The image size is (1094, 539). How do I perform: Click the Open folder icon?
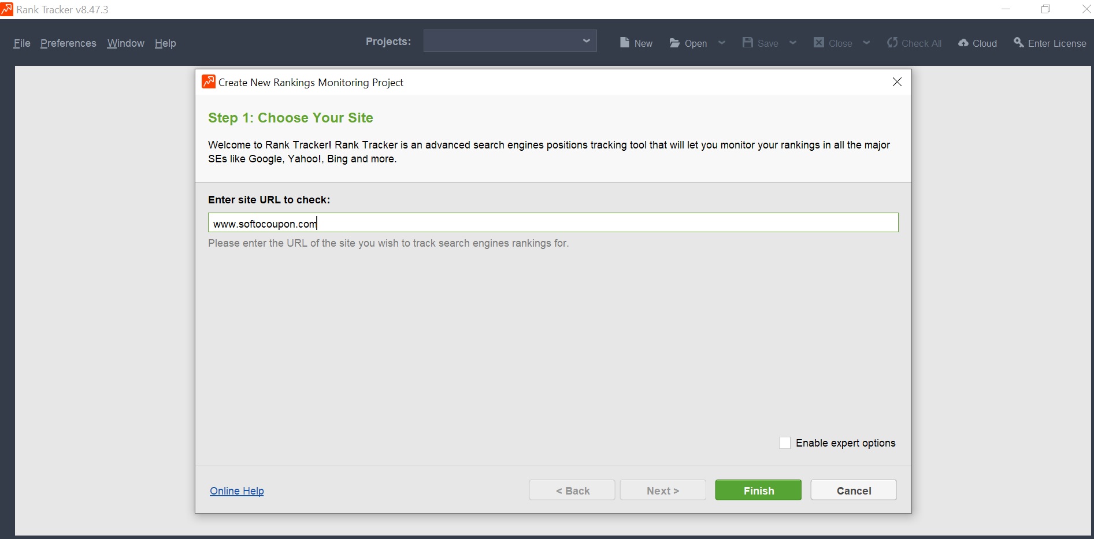(674, 43)
